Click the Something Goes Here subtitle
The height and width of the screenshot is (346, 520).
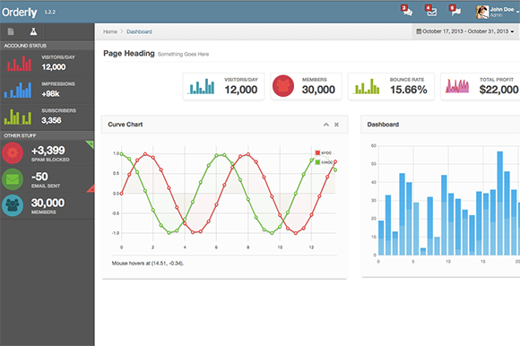click(184, 55)
